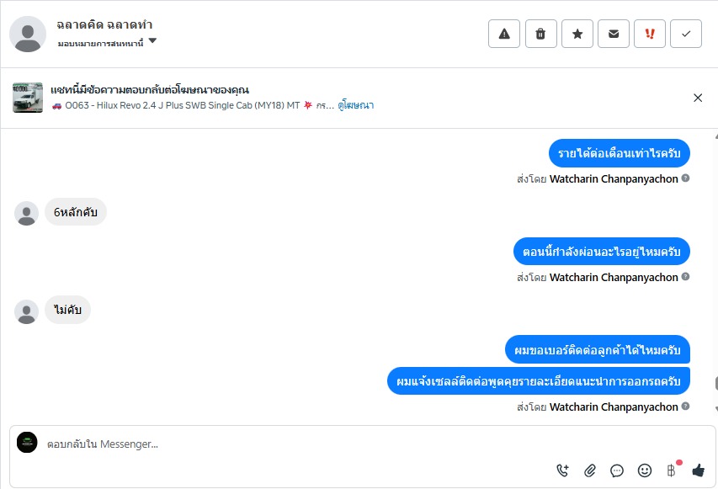718x489 pixels.
Task: Dismiss the ad reply banner
Action: click(698, 98)
